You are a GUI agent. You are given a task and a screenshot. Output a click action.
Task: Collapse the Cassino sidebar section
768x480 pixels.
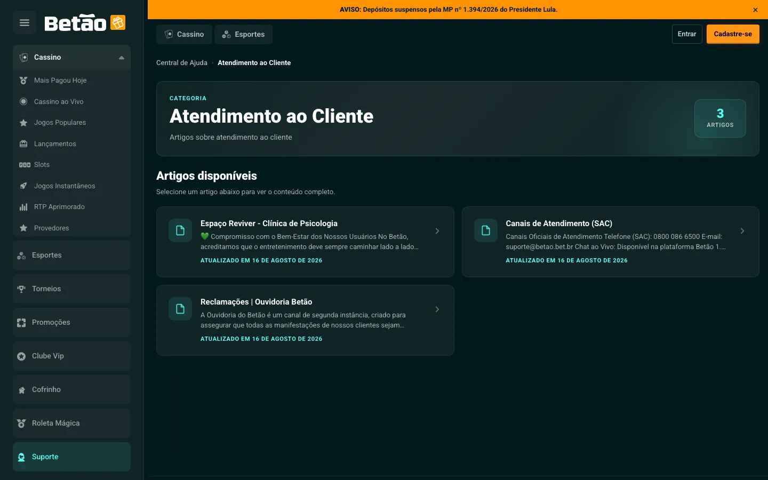pos(122,58)
